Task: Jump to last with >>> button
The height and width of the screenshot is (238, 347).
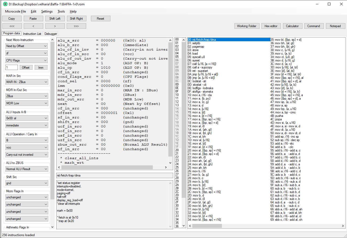Action: (76, 26)
